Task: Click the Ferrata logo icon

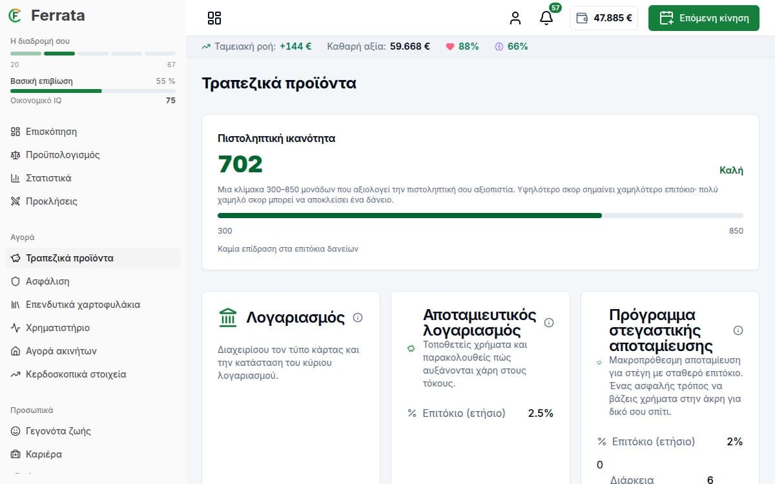Action: pyautogui.click(x=15, y=15)
